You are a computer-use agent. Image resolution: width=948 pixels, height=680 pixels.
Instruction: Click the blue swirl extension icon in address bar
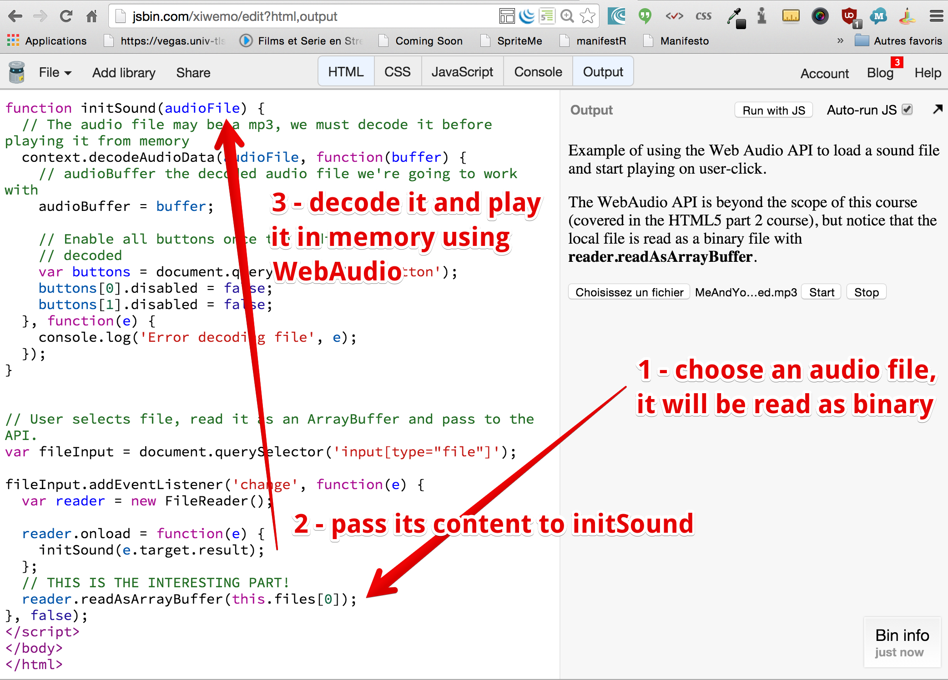527,16
